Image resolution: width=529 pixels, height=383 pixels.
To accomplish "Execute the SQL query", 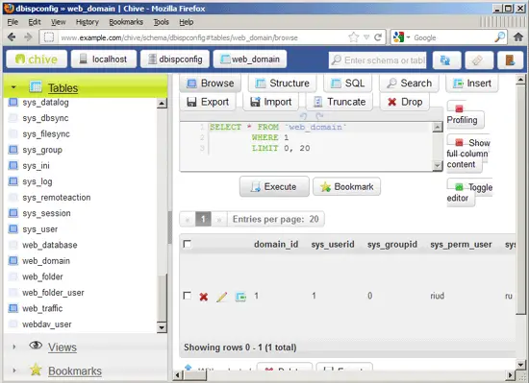I will click(x=274, y=186).
